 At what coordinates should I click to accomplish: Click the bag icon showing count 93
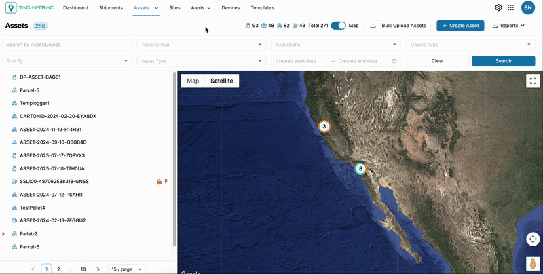tap(248, 26)
